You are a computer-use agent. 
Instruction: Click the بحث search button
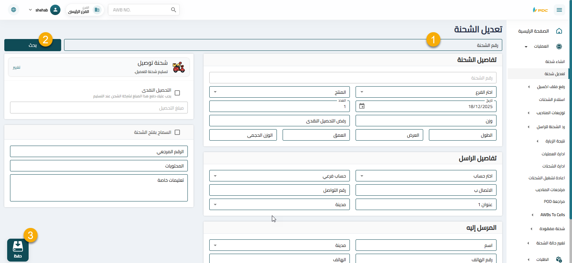pyautogui.click(x=33, y=45)
